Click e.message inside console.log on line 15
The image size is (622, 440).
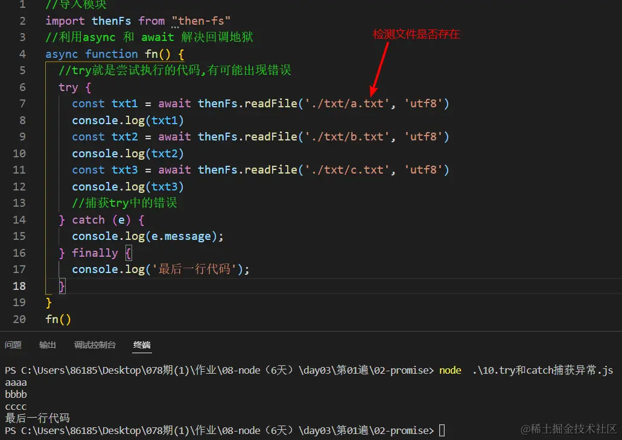(x=181, y=236)
